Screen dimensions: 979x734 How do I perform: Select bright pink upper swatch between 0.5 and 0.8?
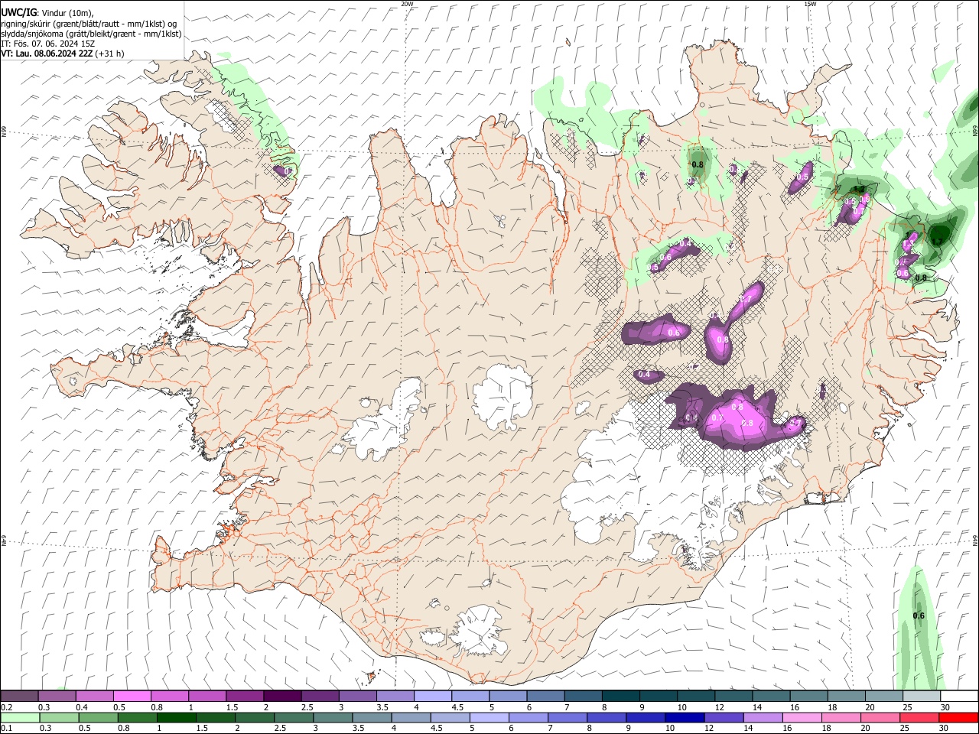click(132, 697)
